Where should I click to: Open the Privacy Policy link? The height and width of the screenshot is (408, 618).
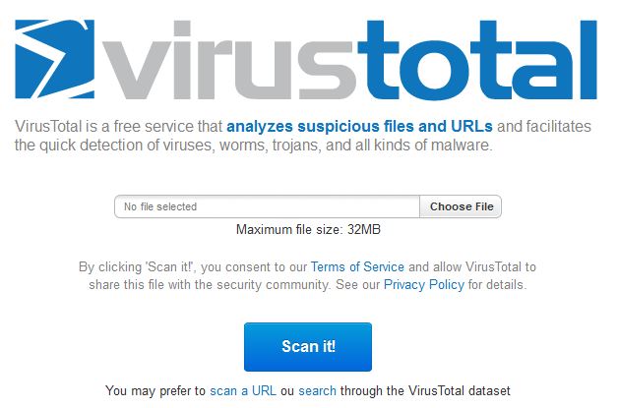pyautogui.click(x=424, y=285)
